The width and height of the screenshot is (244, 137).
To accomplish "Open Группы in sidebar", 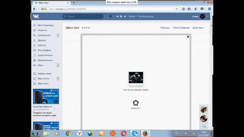I will click(x=42, y=45).
